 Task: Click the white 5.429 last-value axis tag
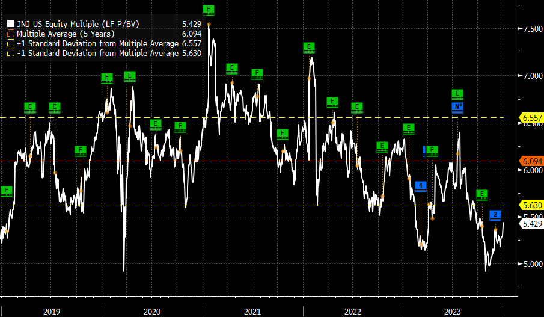click(531, 224)
